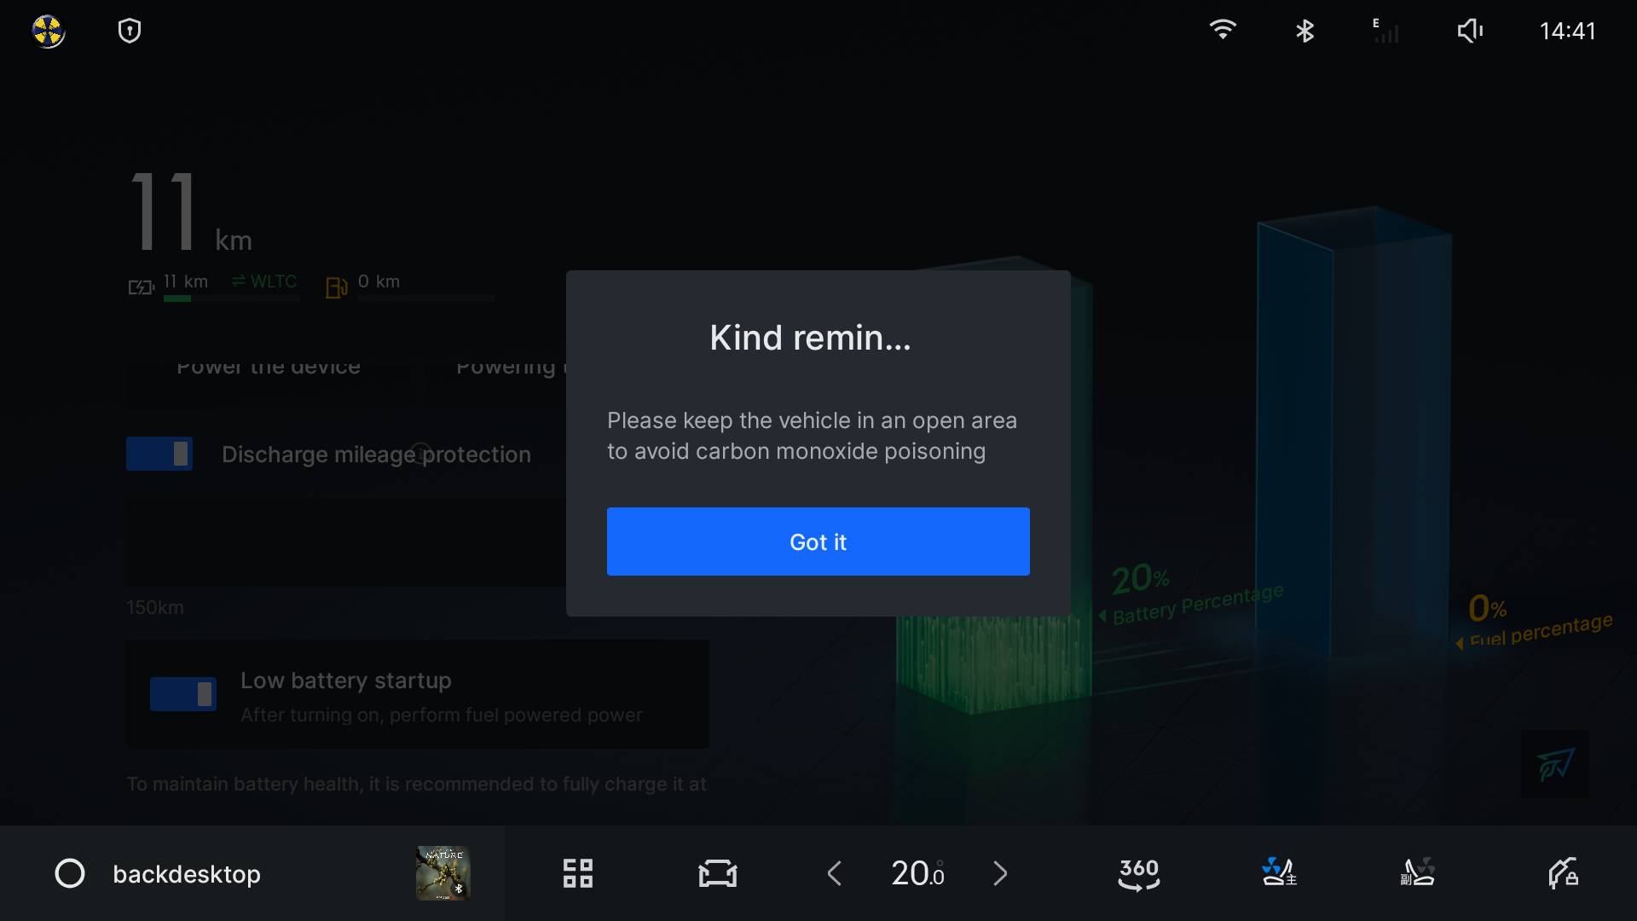The width and height of the screenshot is (1637, 921).
Task: Tap the 20.0 temperature display
Action: pyautogui.click(x=917, y=873)
